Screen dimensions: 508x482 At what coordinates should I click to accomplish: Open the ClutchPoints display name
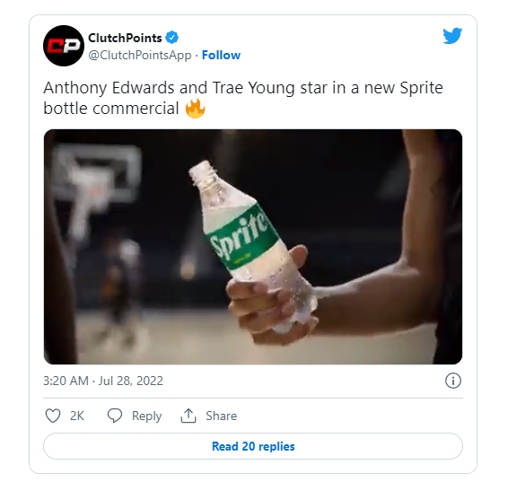(x=125, y=38)
